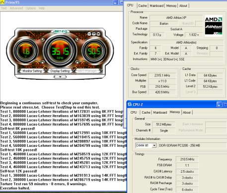This screenshot has width=227, height=193.
Task: Switch to Mainboard tab in upper CPU-Z
Action: tap(156, 6)
